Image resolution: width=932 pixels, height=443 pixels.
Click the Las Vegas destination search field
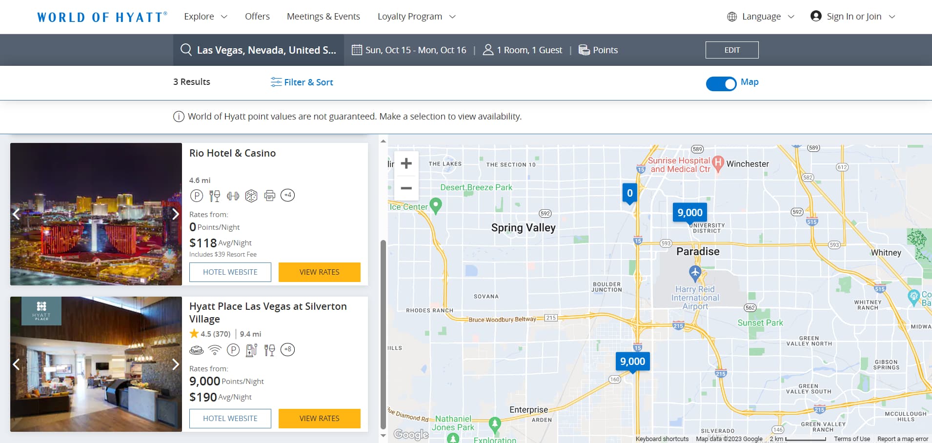pyautogui.click(x=259, y=50)
